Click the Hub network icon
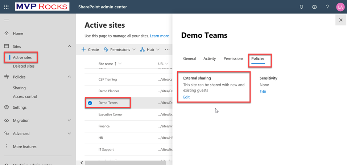Screen dimensions: 347x165 point(142,49)
